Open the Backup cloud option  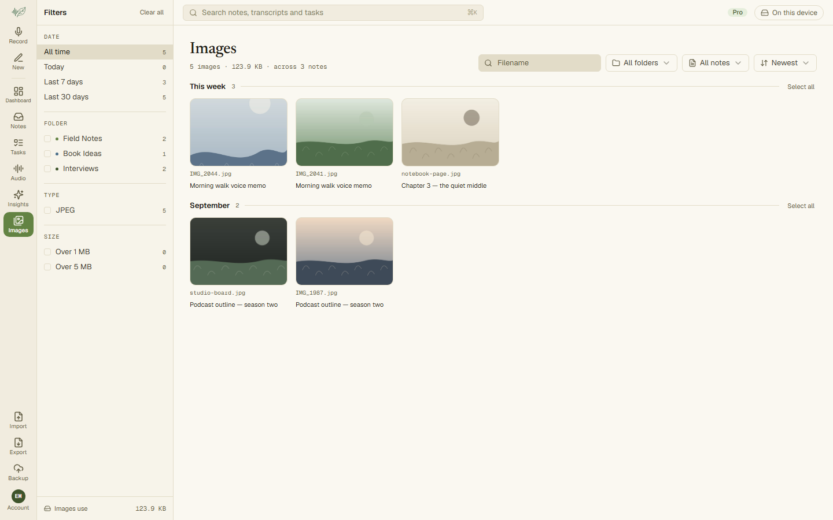pyautogui.click(x=19, y=472)
